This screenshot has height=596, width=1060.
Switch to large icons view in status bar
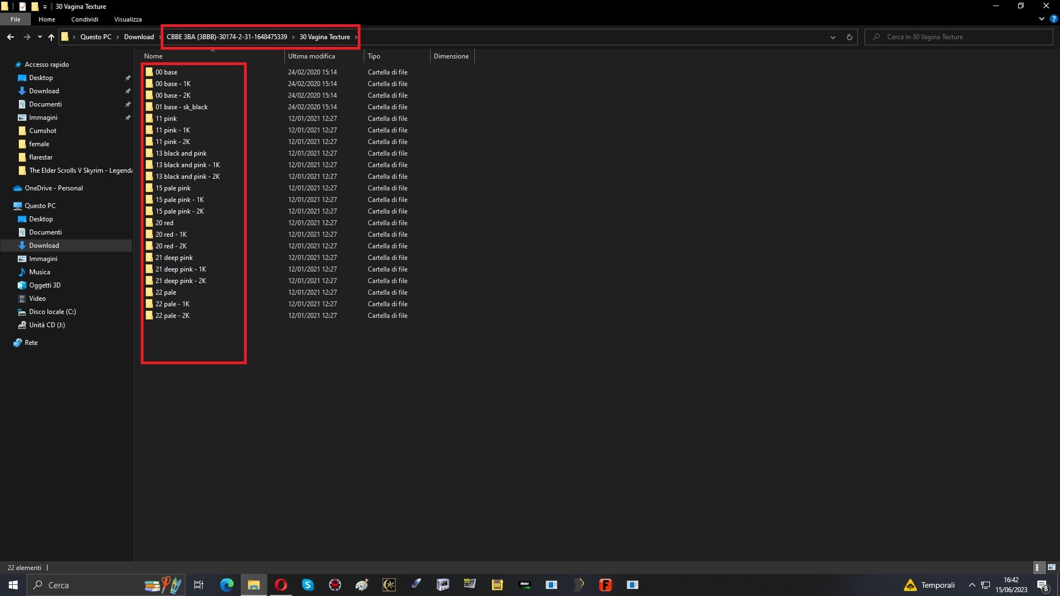pyautogui.click(x=1052, y=567)
